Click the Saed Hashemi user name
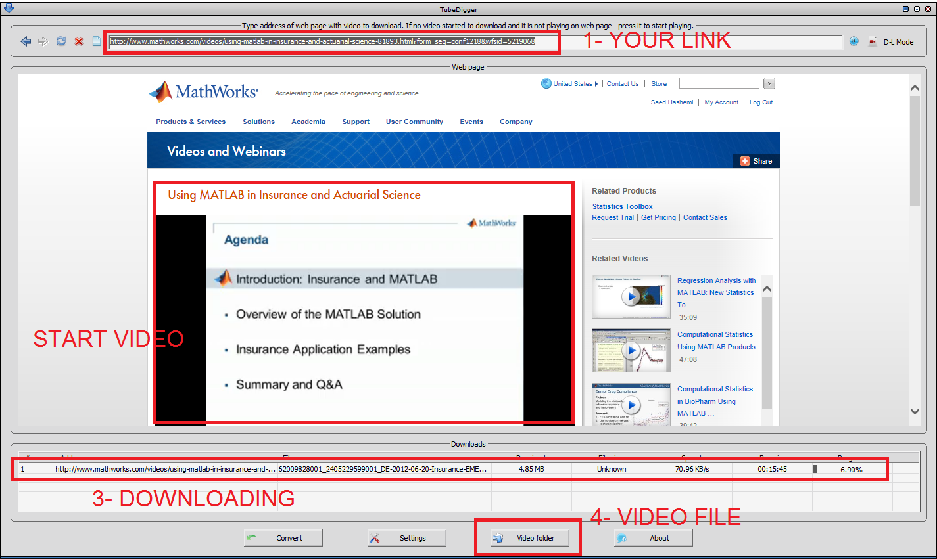The width and height of the screenshot is (937, 559). tap(672, 102)
